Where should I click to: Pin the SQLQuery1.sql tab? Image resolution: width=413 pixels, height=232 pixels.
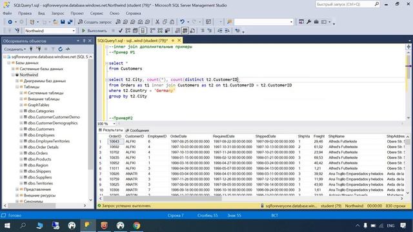click(x=173, y=41)
